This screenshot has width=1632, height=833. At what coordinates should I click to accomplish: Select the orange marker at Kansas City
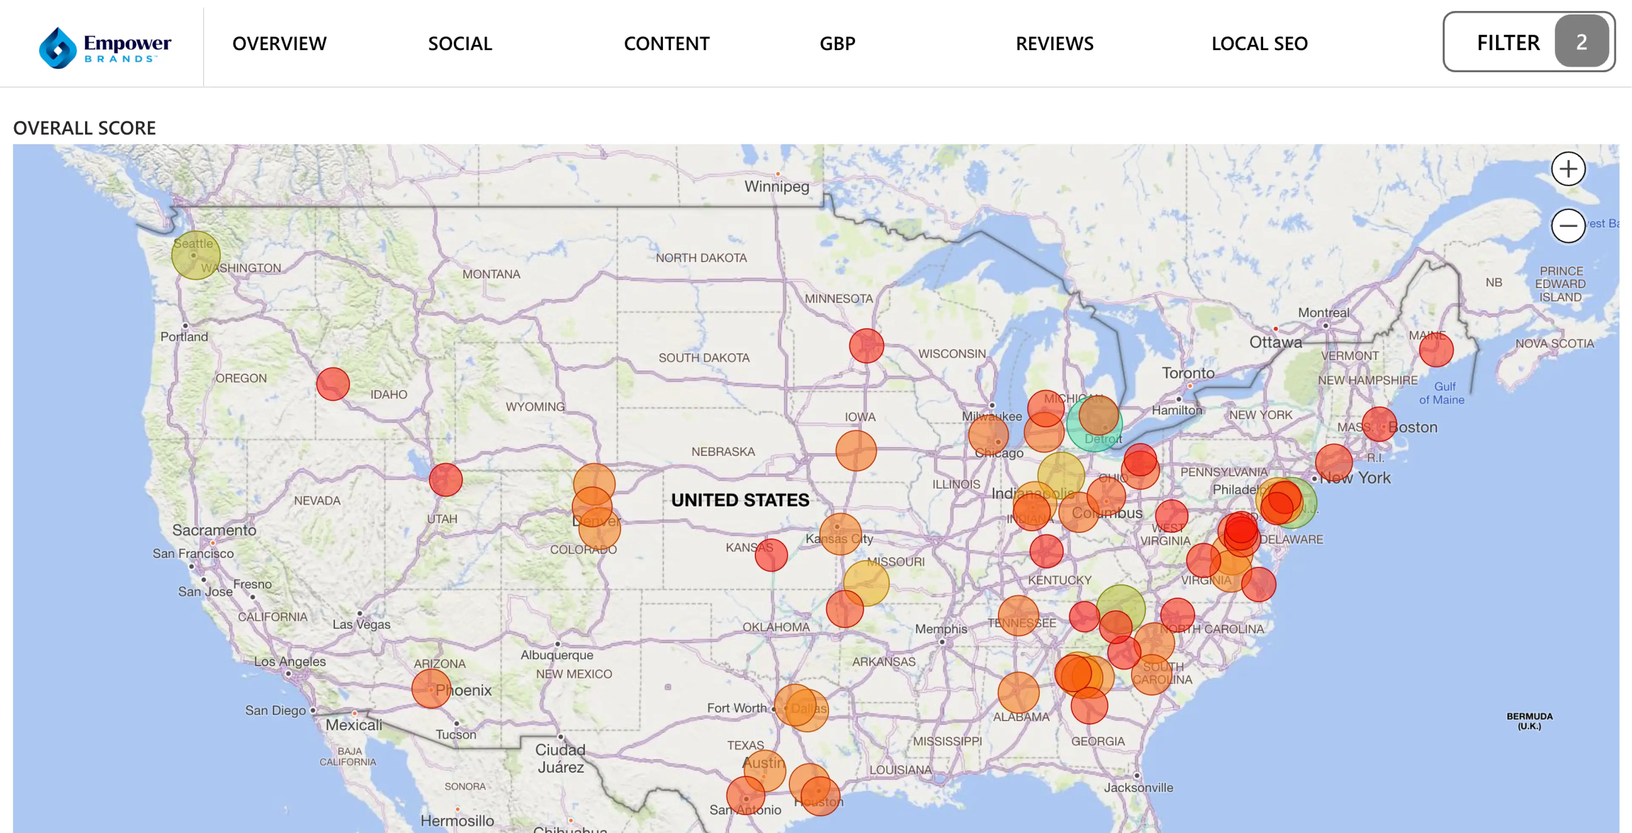[840, 534]
